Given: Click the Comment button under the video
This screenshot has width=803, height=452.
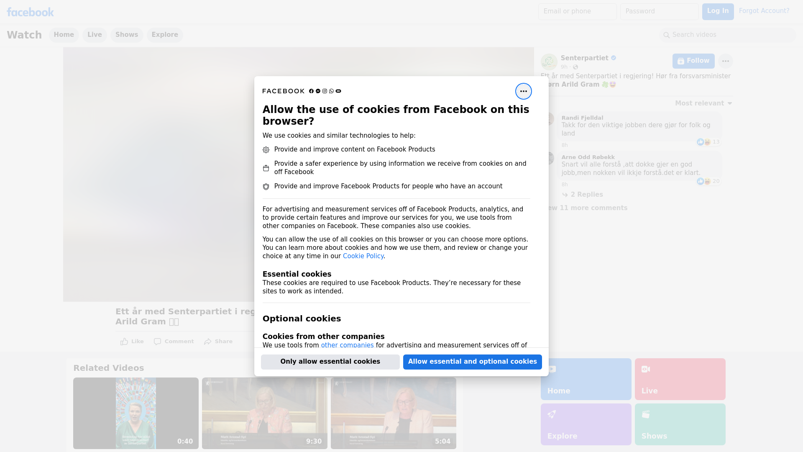Looking at the screenshot, I should pos(174,342).
